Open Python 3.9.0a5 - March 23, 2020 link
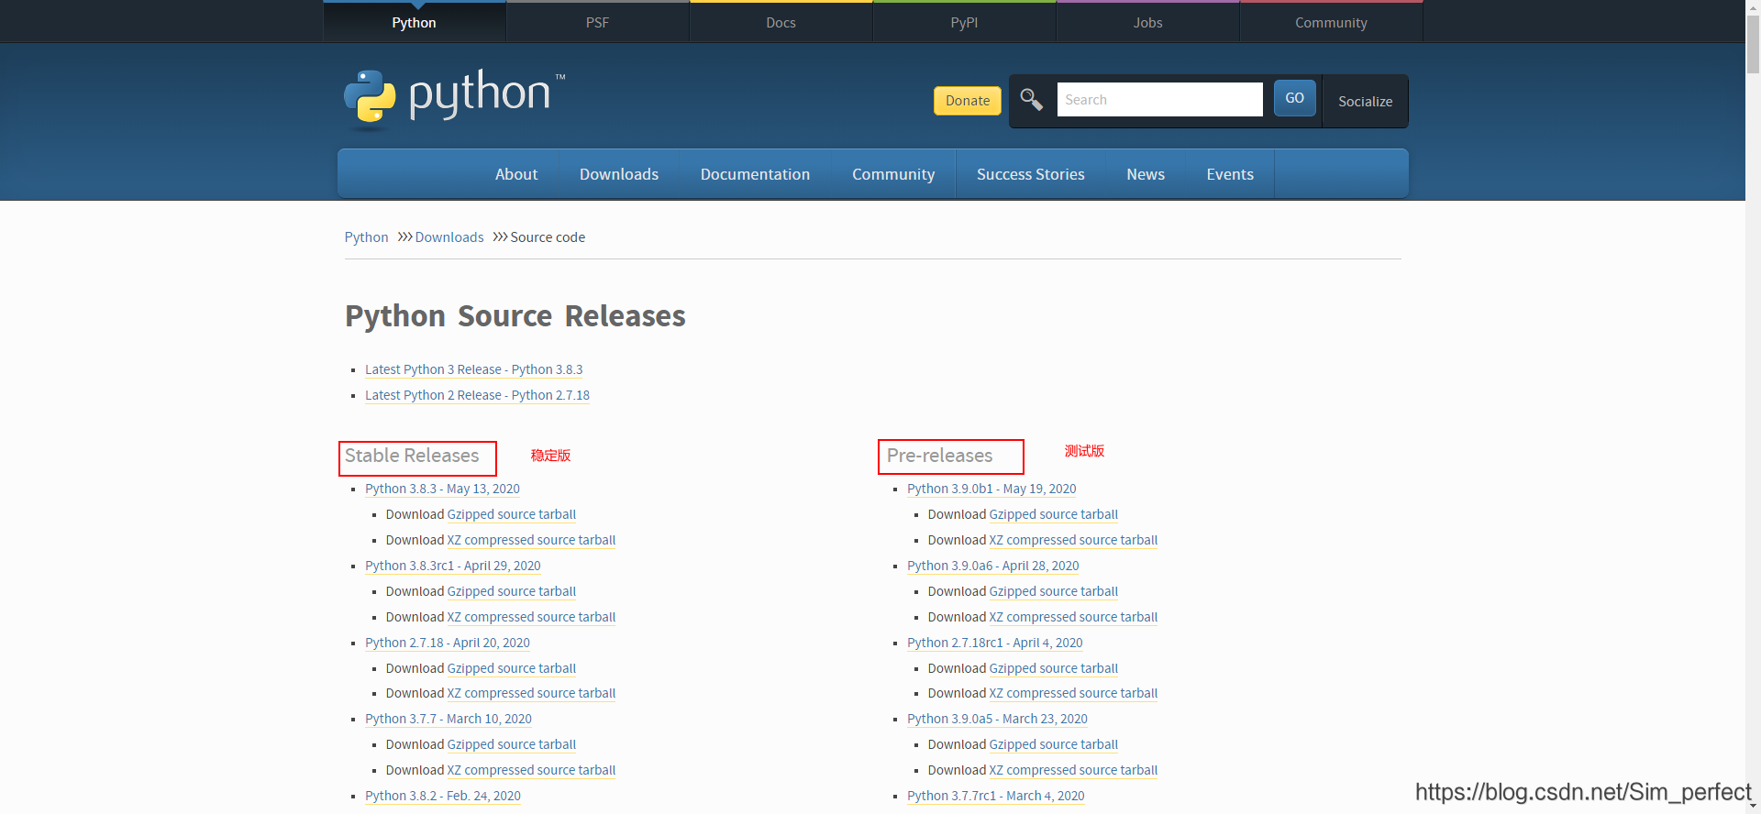The image size is (1761, 814). tap(997, 719)
